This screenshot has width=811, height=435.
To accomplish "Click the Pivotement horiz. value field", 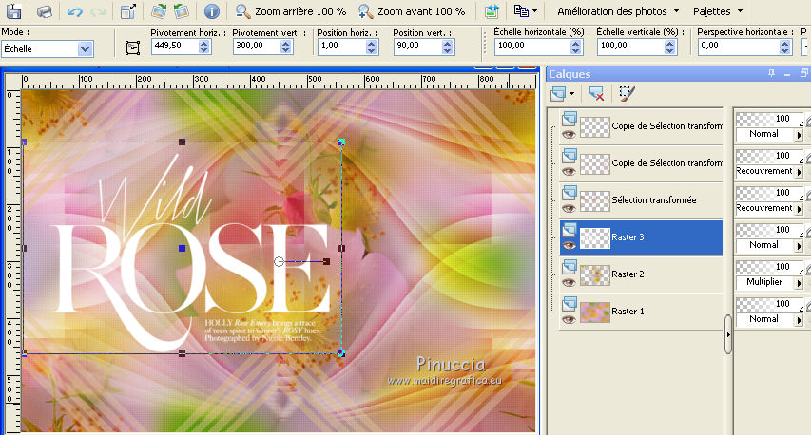I will coord(175,46).
